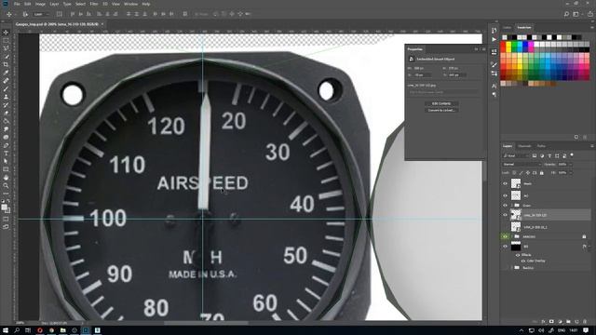Open the Paragraph panel icon in the dock

pyautogui.click(x=494, y=95)
